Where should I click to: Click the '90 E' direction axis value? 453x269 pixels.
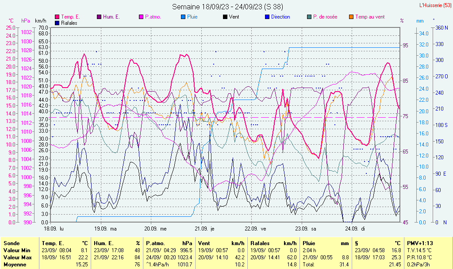[441, 173]
